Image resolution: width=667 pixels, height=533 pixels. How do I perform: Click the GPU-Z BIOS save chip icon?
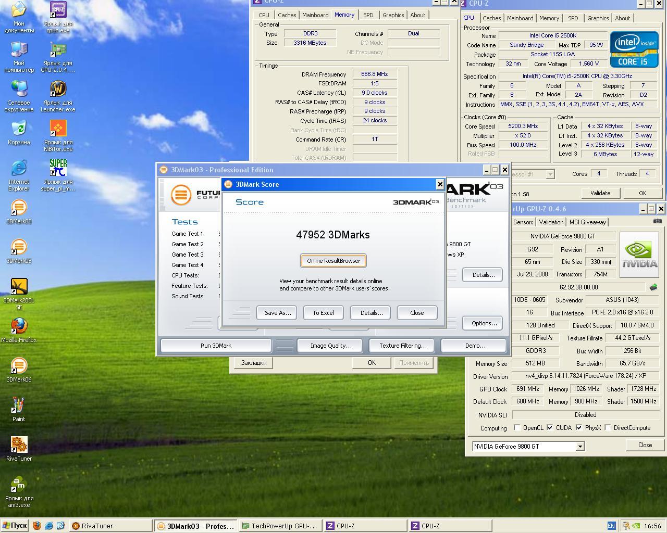pyautogui.click(x=653, y=287)
